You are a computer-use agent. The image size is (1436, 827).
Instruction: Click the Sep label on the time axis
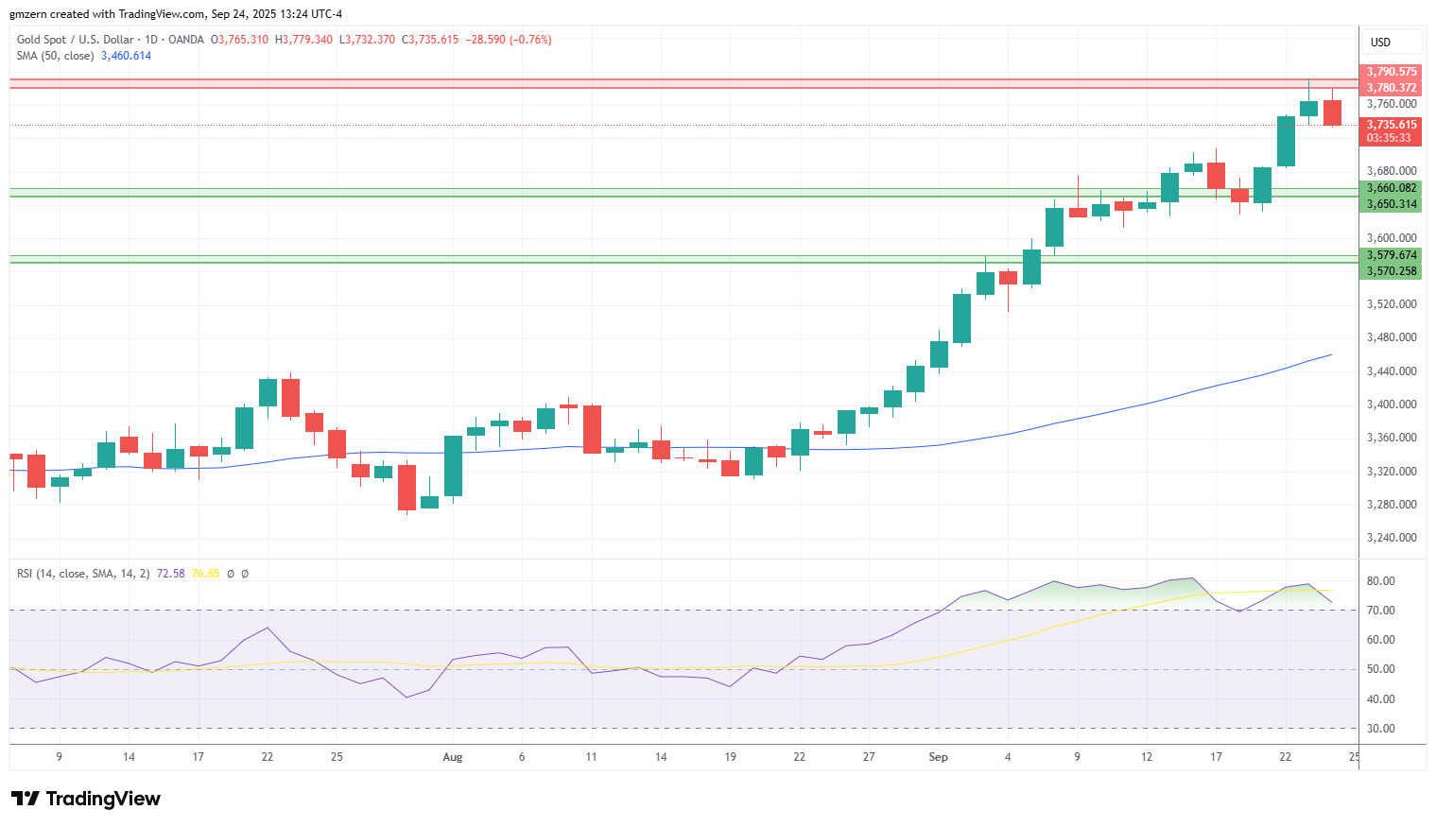[x=938, y=757]
